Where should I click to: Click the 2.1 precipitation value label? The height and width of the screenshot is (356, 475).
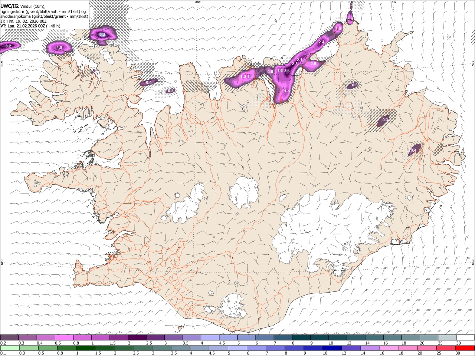[300, 60]
